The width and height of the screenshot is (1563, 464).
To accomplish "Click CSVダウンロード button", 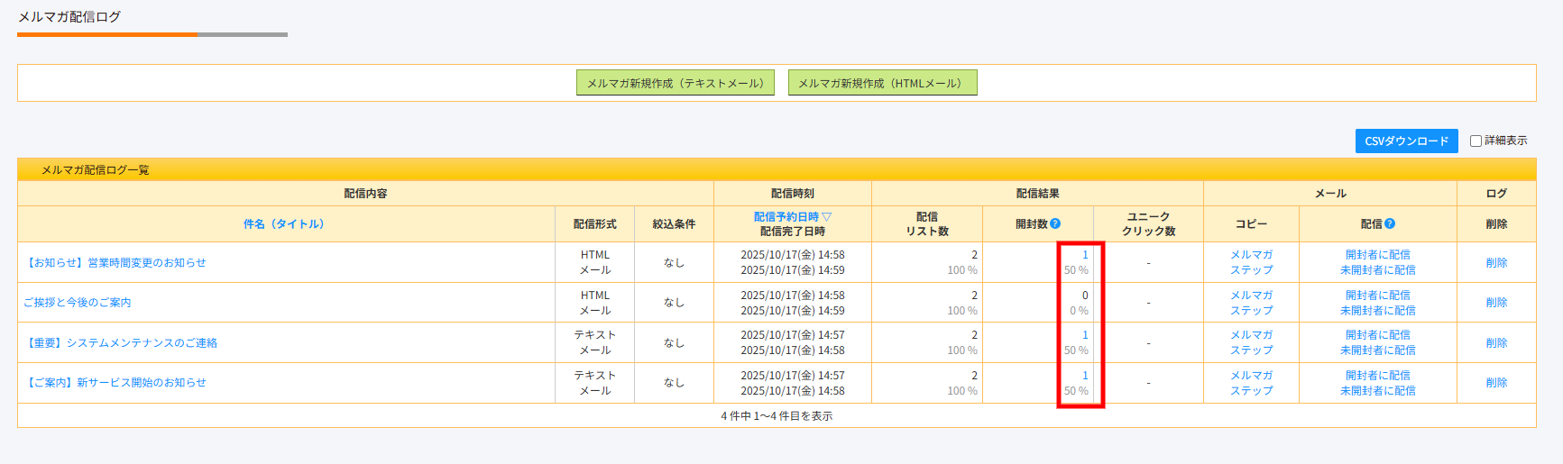I will 1406,141.
